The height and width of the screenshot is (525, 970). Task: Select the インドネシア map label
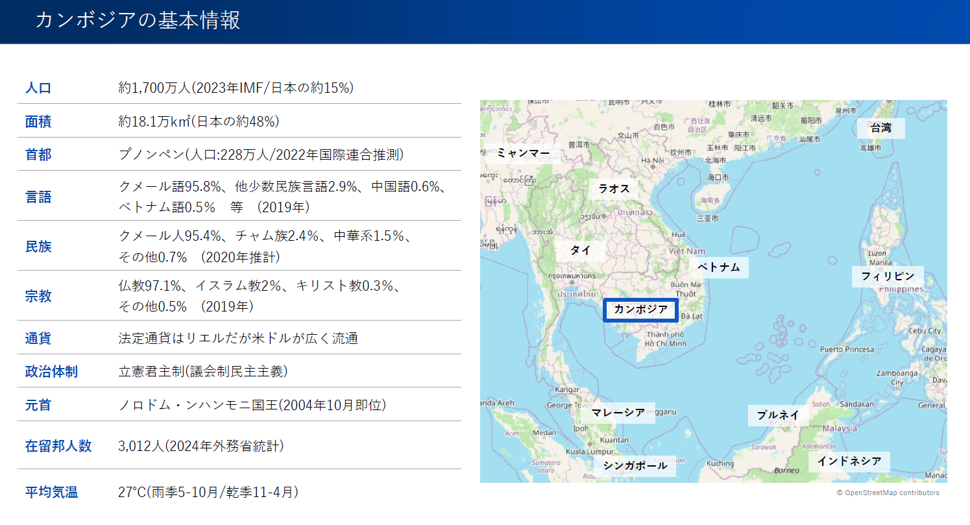[849, 461]
